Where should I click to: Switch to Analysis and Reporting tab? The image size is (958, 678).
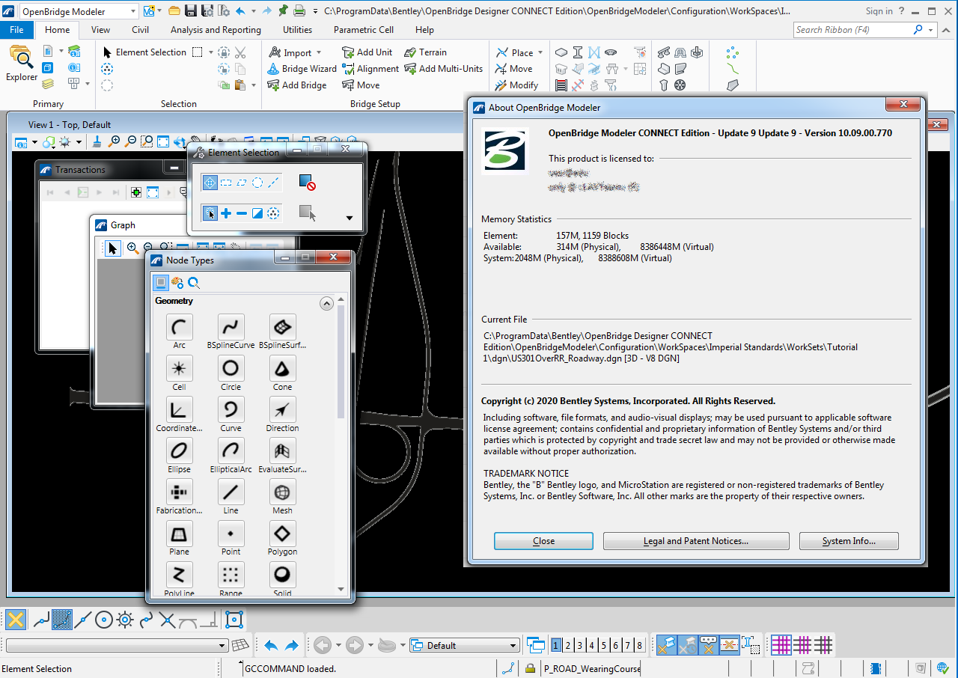pyautogui.click(x=216, y=30)
